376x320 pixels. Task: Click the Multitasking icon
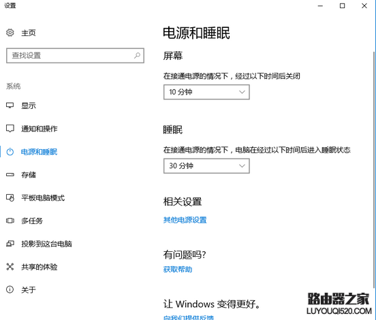(10, 221)
